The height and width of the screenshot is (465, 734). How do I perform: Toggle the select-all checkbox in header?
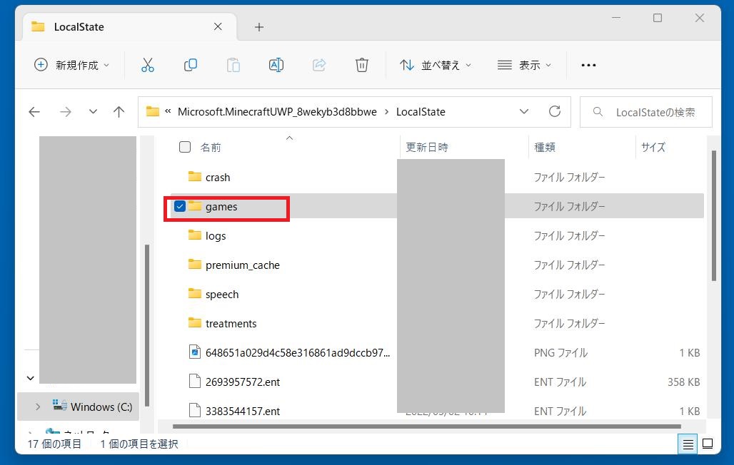pos(185,147)
